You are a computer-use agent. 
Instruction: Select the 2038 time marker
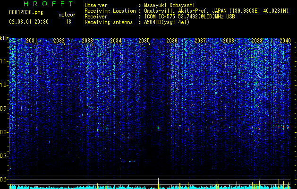[229, 40]
